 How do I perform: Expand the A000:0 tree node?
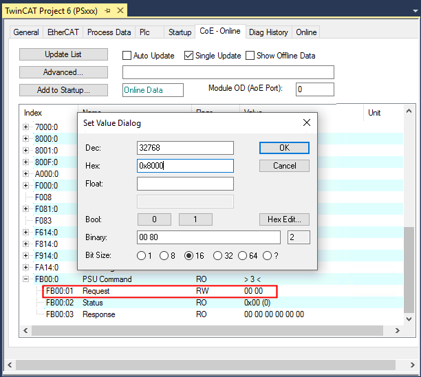pyautogui.click(x=25, y=174)
